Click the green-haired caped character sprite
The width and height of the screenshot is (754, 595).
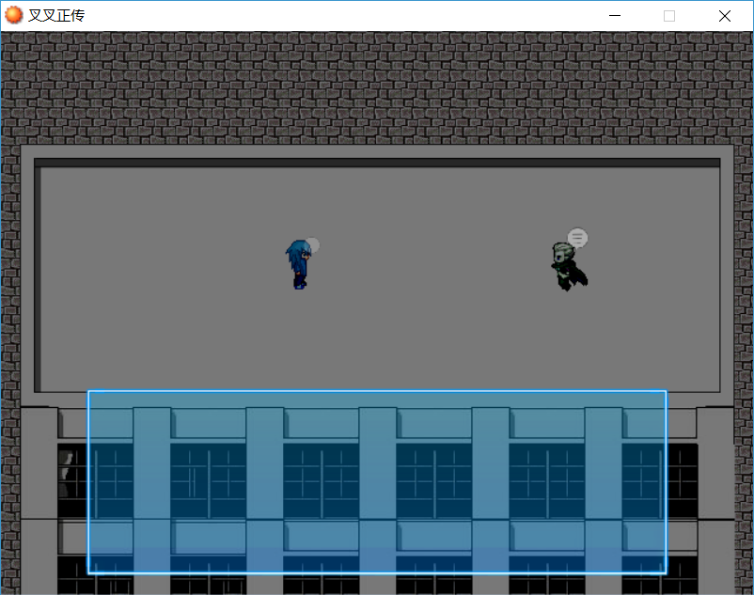coord(569,267)
